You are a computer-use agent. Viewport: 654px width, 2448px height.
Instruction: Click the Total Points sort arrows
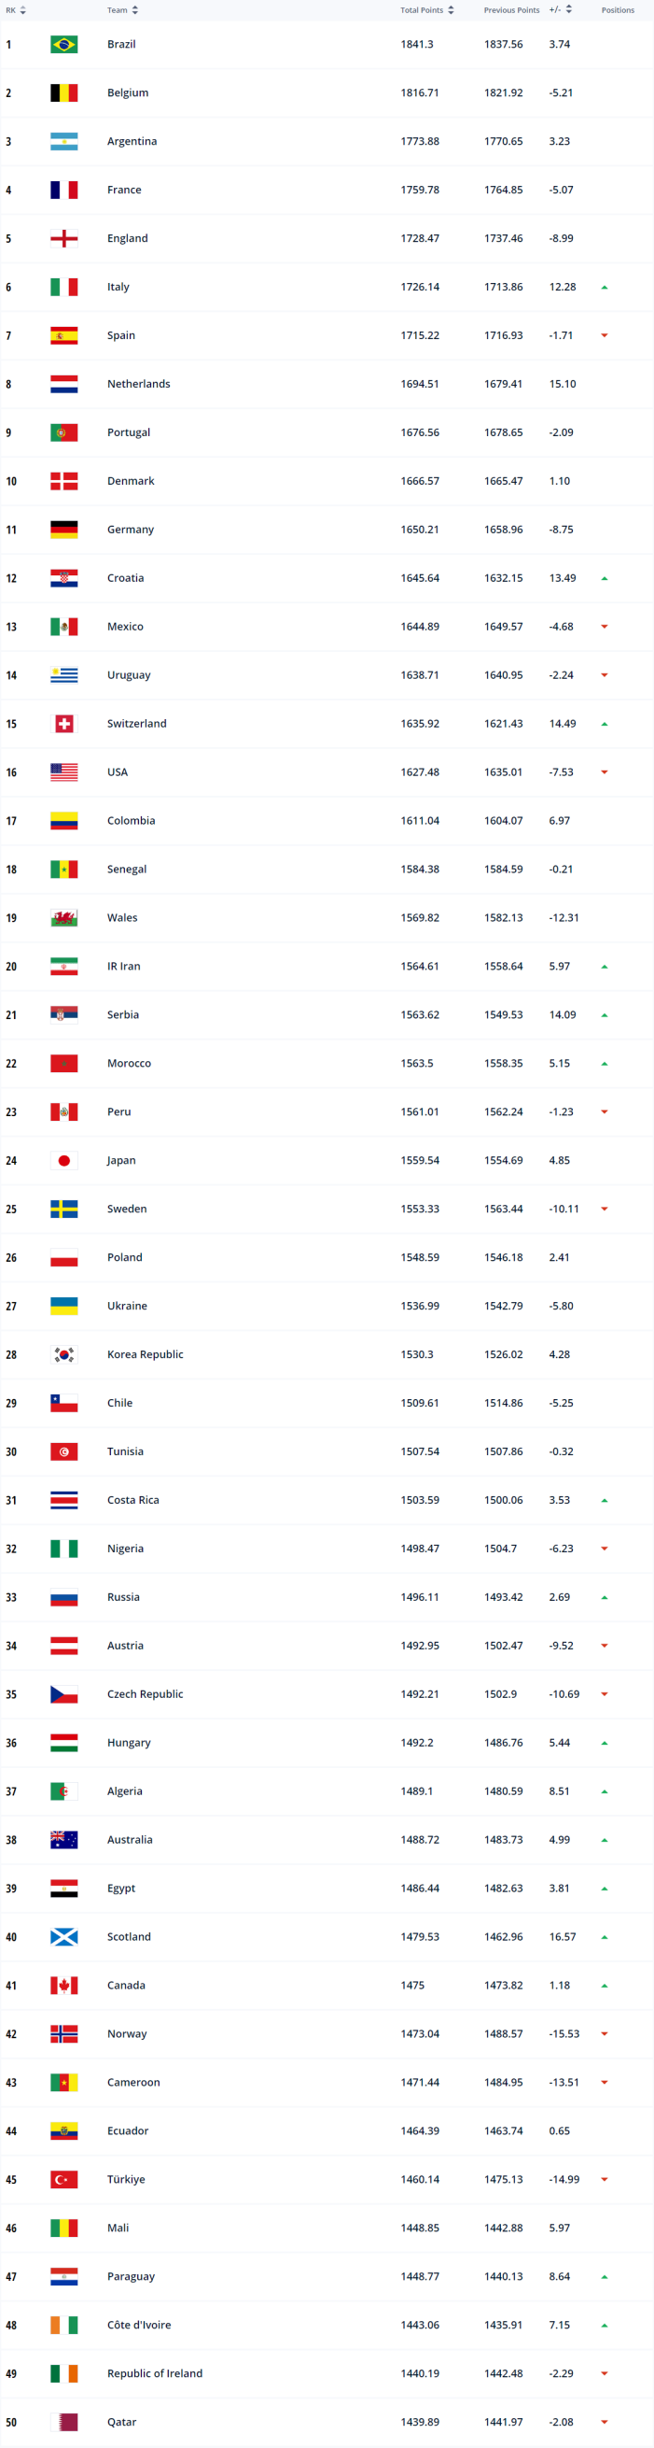[x=451, y=9]
